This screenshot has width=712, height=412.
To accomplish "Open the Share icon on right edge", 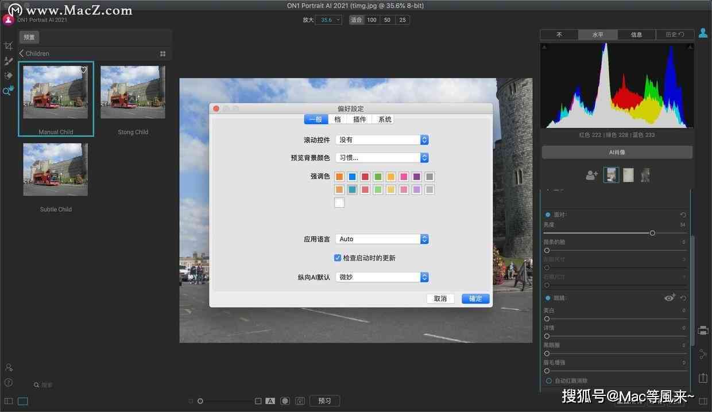I will (x=703, y=354).
